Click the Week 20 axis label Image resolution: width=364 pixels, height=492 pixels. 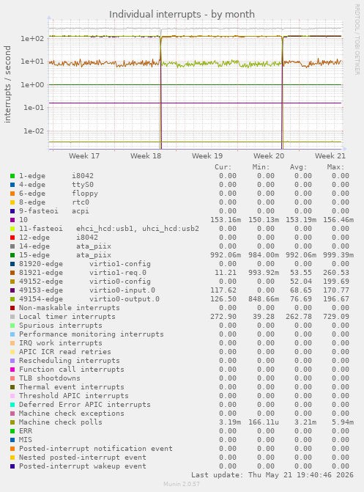point(269,156)
